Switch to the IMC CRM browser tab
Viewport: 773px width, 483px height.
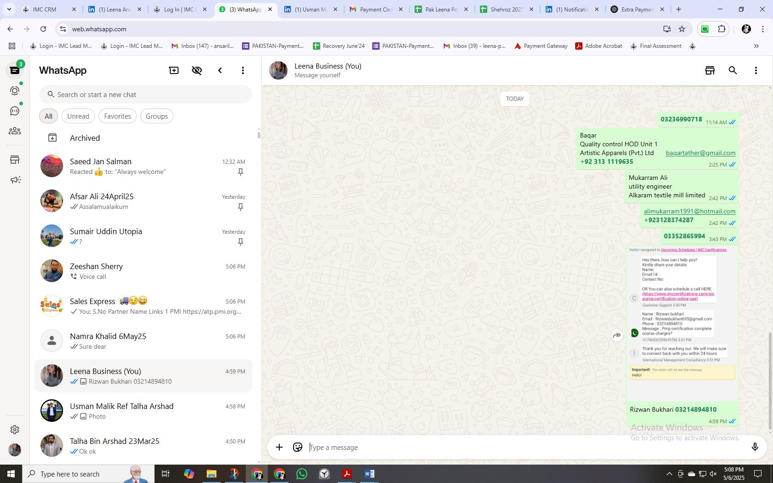pyautogui.click(x=50, y=9)
